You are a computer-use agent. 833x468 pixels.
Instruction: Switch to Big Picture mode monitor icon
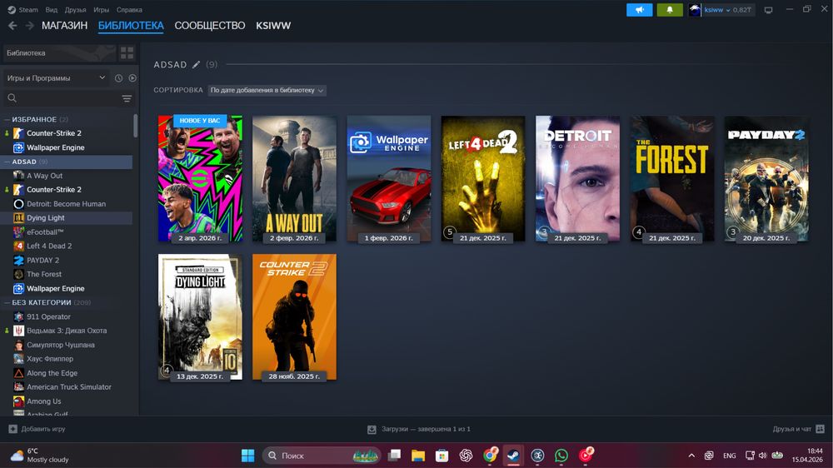(x=768, y=9)
